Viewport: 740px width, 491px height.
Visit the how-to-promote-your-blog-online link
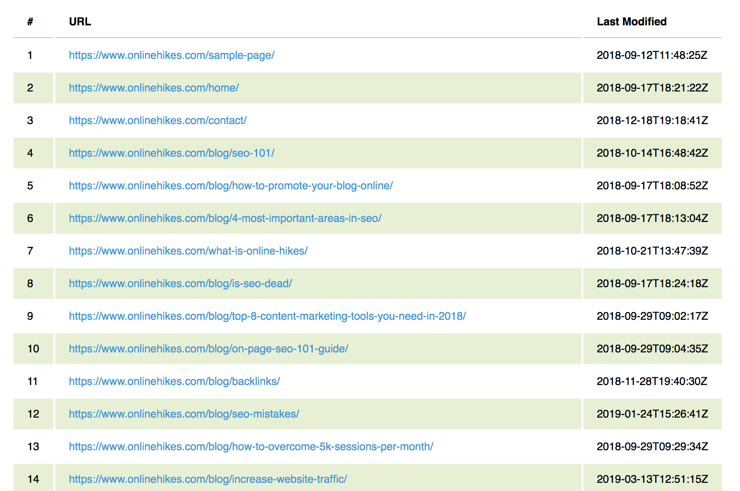pos(231,186)
